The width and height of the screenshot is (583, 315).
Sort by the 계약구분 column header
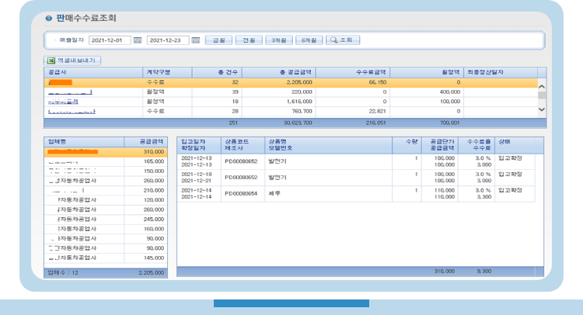click(x=167, y=72)
